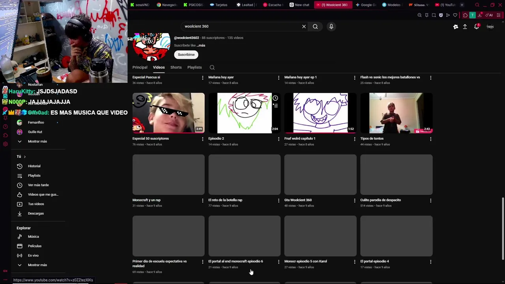The height and width of the screenshot is (284, 505).
Task: Click the ad-blocker shield icon in browser toolbar
Action: pyautogui.click(x=441, y=15)
